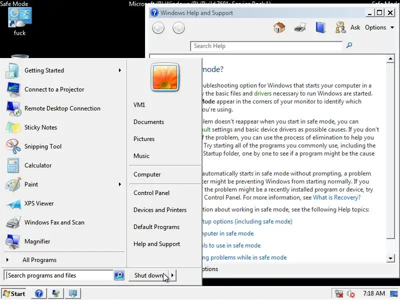Click the drivers glossary link
Viewport: 400px width, 300px height.
(263, 93)
